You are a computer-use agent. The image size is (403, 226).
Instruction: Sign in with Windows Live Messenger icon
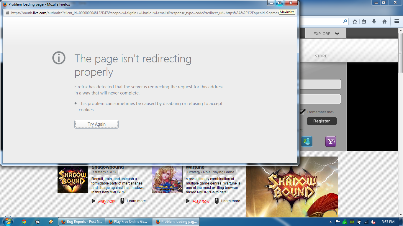coord(307,142)
